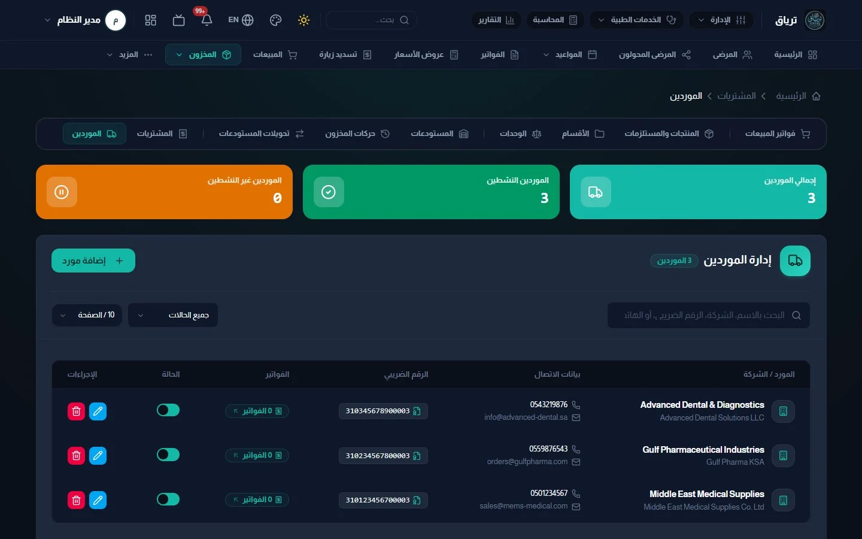This screenshot has width=862, height=539.
Task: Expand the الخدمات الطبية dropdown
Action: [x=637, y=20]
